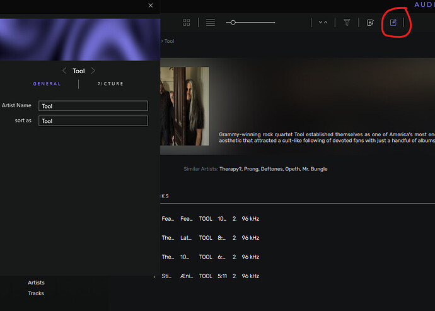Select the track row with album Lat..

pyautogui.click(x=211, y=238)
